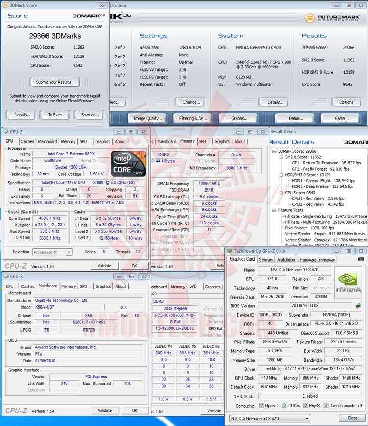Click the CPU-Z title icon of the processor window
This screenshot has width=368, height=426.
tap(6, 132)
